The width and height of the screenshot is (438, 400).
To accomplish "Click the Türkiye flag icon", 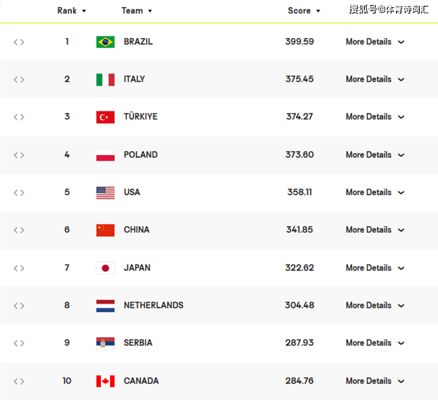I will coord(105,117).
